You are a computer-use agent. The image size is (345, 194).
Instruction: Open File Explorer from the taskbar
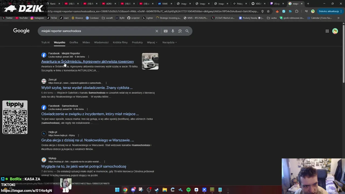[x=165, y=190]
